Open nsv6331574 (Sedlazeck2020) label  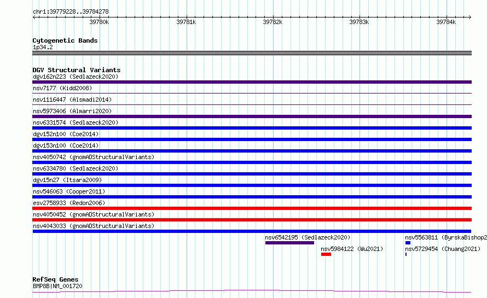click(x=76, y=122)
